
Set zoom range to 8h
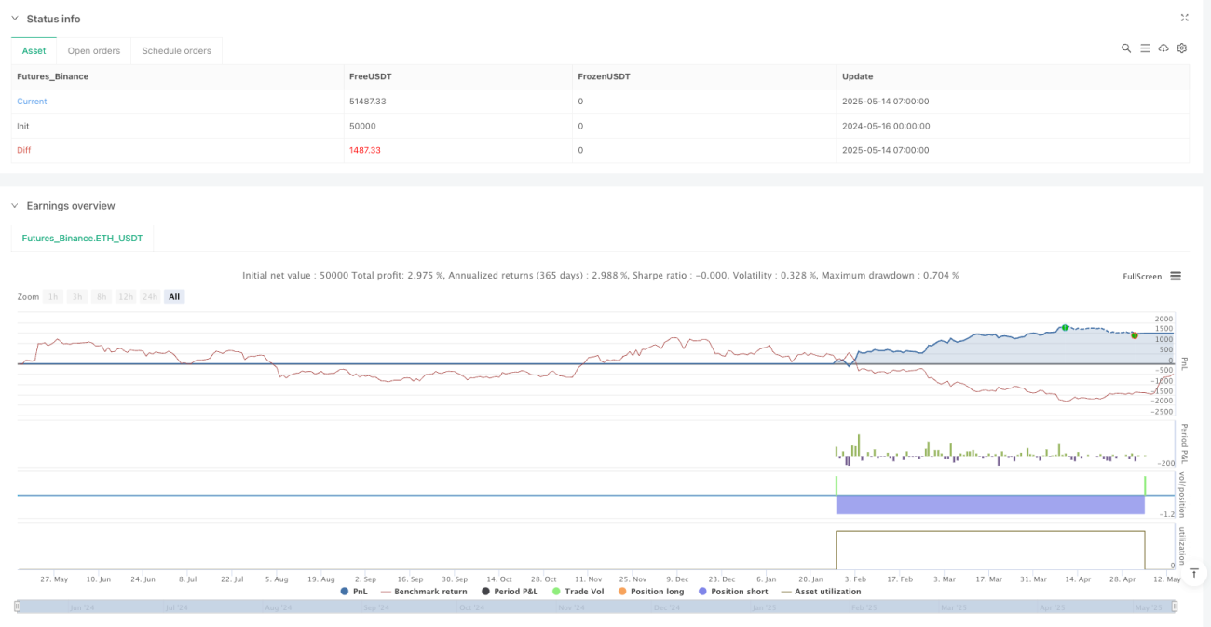101,296
